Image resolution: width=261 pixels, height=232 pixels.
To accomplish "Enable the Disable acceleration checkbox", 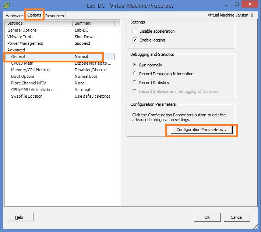I will coord(135,31).
